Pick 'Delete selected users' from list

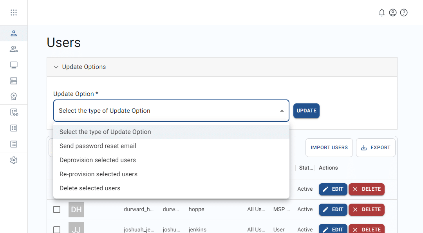click(x=90, y=188)
